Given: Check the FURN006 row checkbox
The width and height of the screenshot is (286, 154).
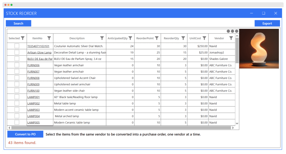Looking at the screenshot, I should [17, 65].
